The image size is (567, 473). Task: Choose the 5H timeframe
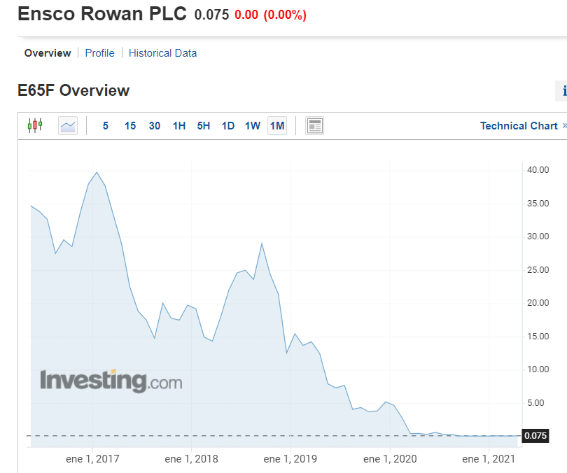(204, 126)
